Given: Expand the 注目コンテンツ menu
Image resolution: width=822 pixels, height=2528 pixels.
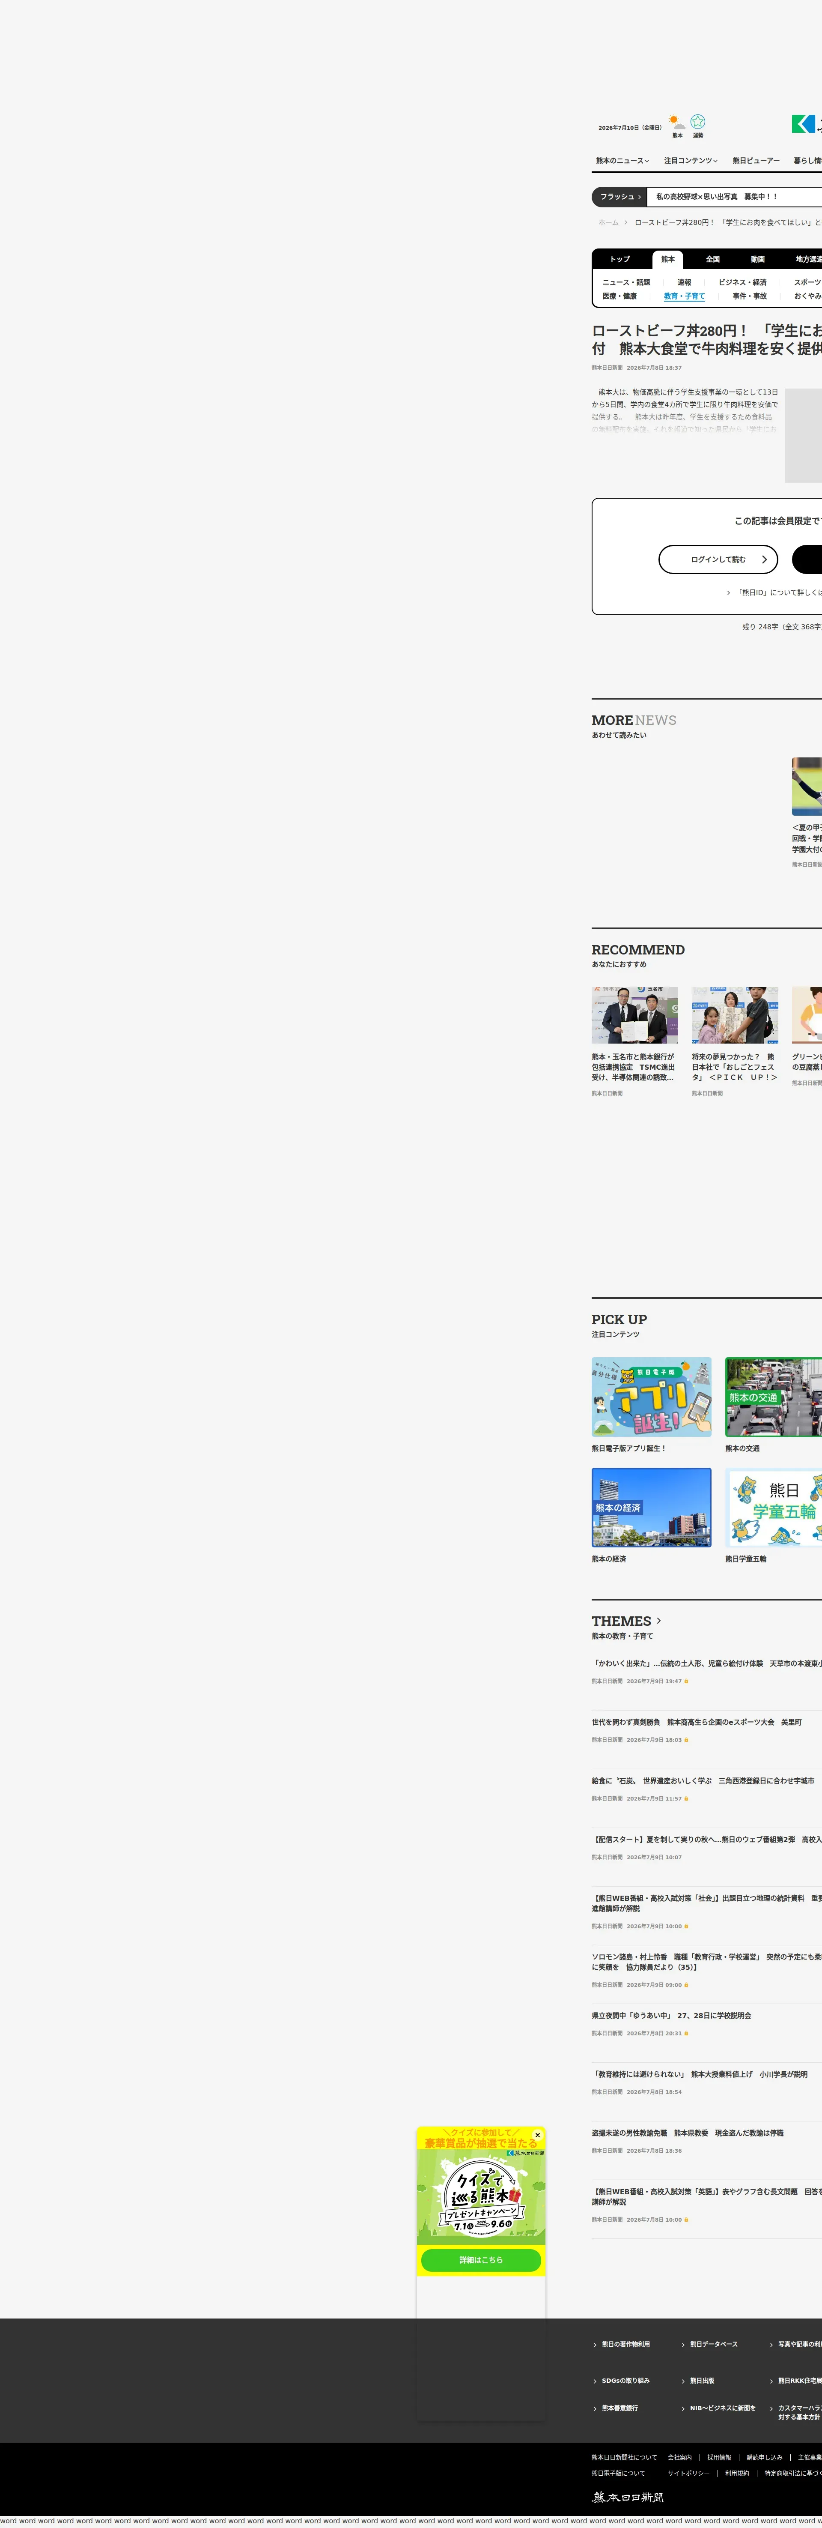Looking at the screenshot, I should [x=691, y=161].
